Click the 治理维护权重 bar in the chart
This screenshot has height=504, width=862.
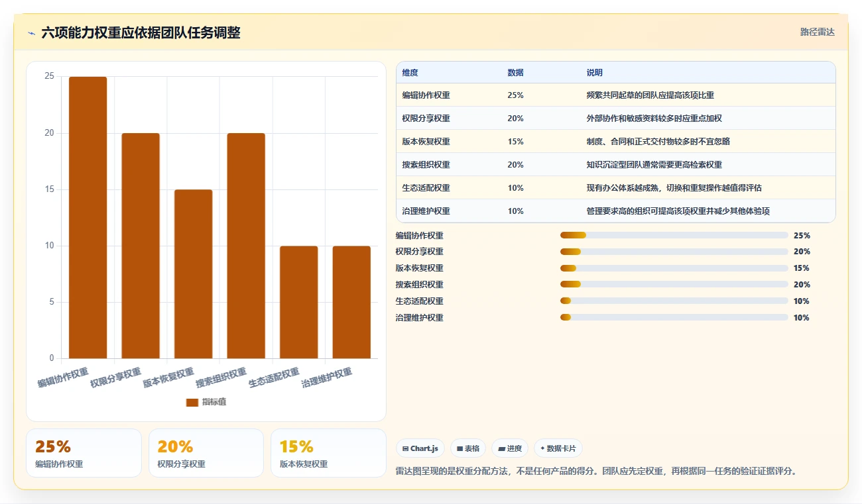pyautogui.click(x=351, y=302)
